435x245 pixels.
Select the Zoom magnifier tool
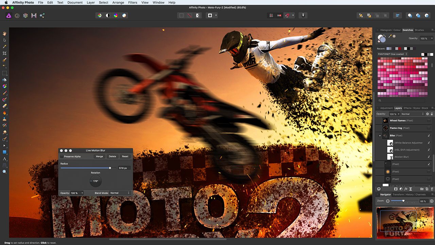pyautogui.click(x=5, y=172)
